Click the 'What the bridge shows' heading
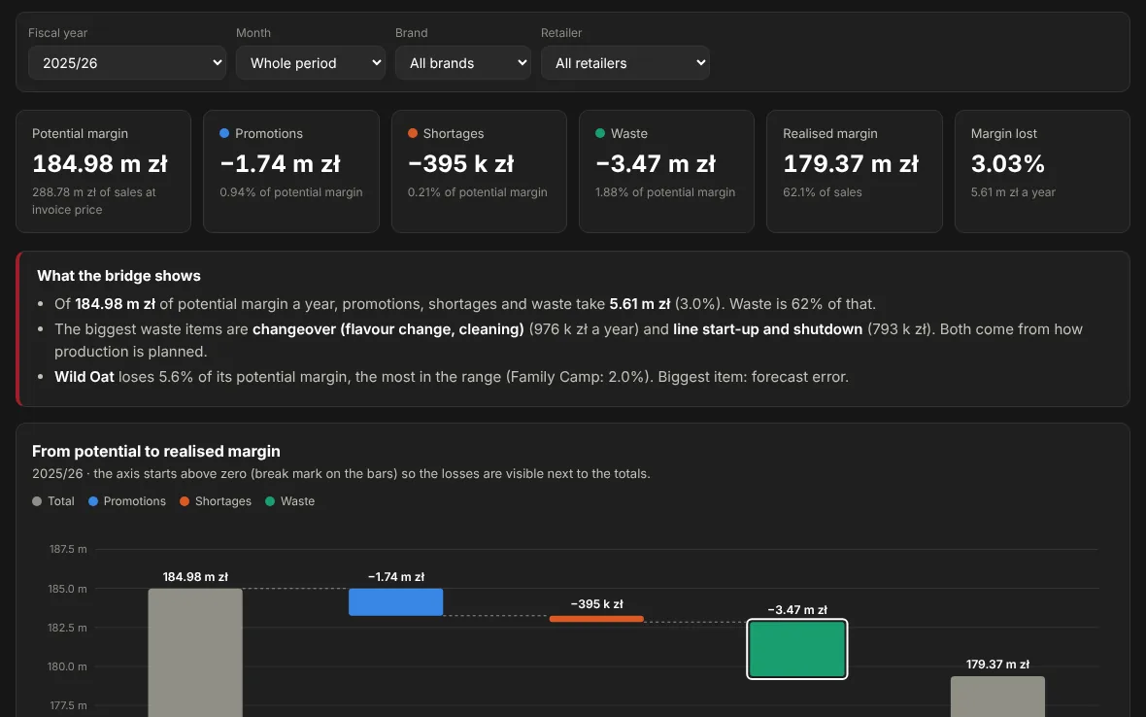 click(x=118, y=276)
